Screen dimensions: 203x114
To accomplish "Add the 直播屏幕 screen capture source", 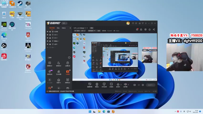I will [x=90, y=85].
